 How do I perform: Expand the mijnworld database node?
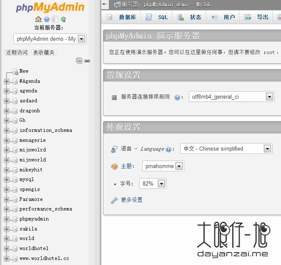[x=6, y=160]
